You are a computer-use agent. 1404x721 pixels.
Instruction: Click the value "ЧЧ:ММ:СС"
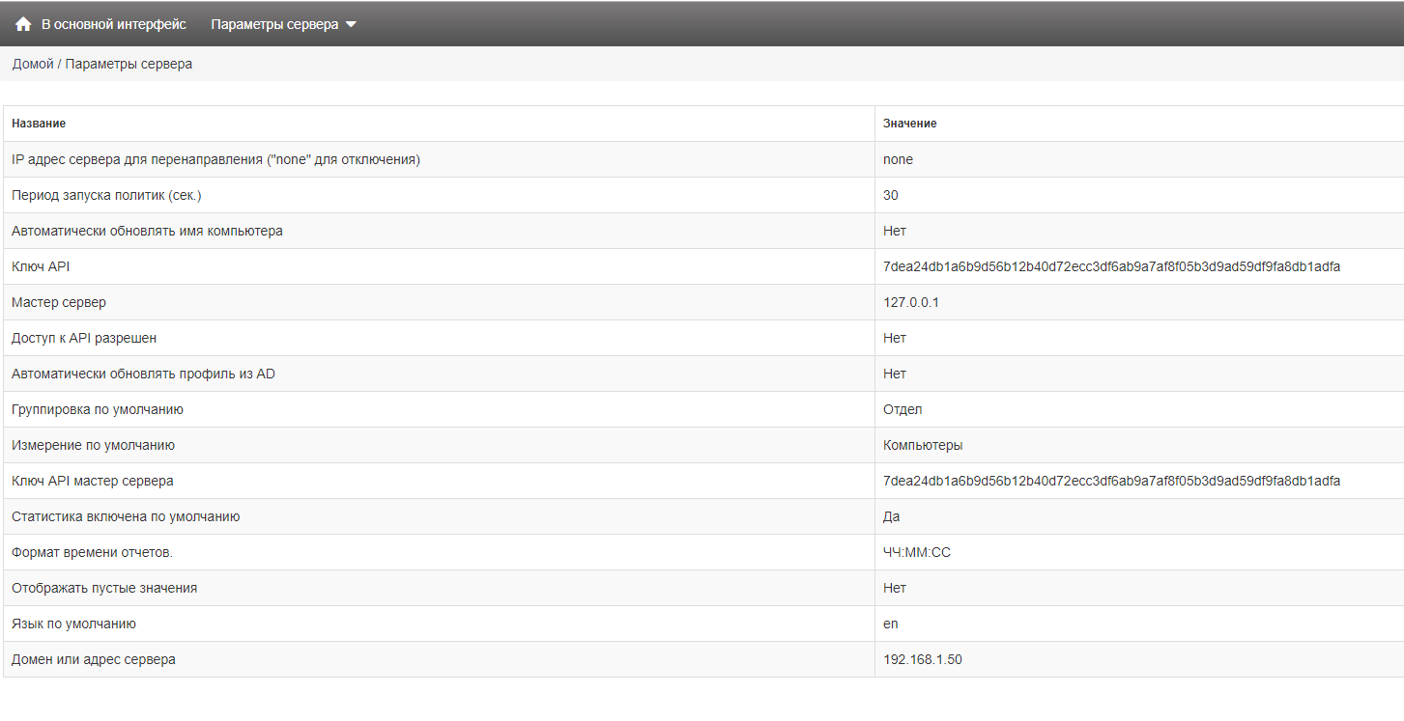pyautogui.click(x=917, y=552)
